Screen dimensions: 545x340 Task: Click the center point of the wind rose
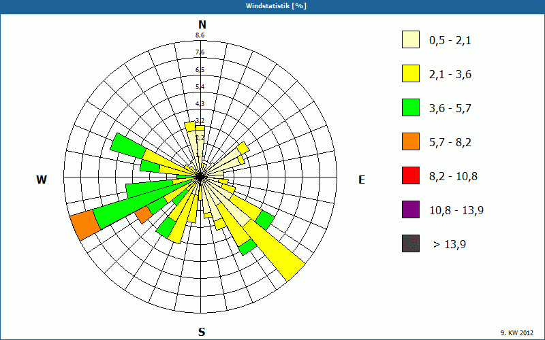click(200, 177)
